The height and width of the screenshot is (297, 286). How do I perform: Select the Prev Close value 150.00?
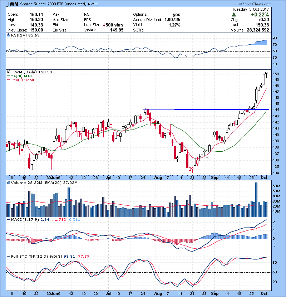(36, 30)
